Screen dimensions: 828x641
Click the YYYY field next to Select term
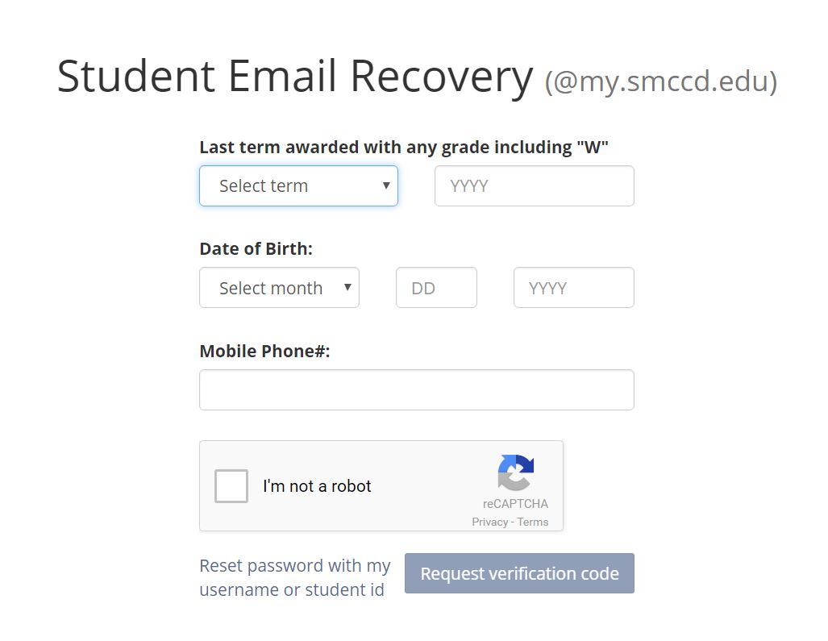tap(534, 185)
